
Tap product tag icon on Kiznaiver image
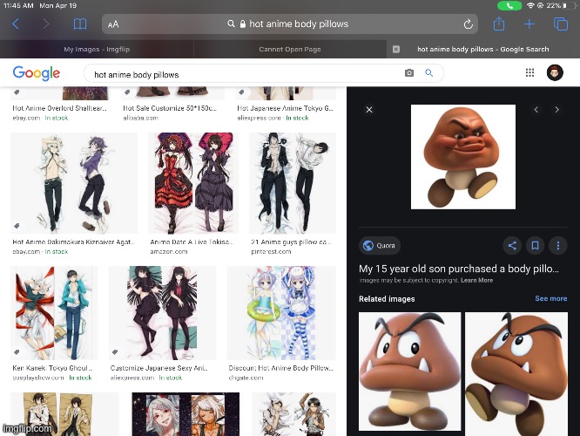click(17, 226)
